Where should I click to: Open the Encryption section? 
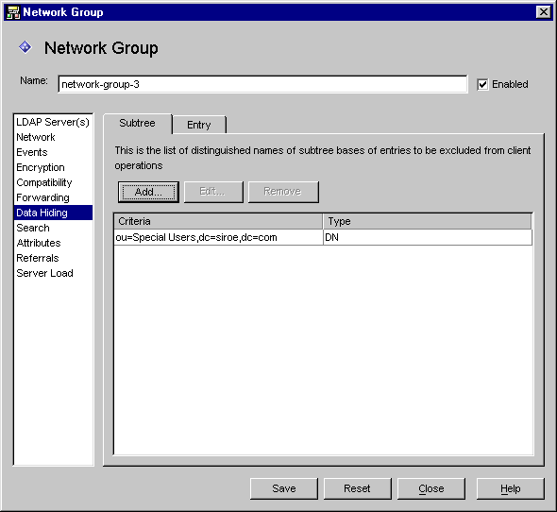click(53, 167)
